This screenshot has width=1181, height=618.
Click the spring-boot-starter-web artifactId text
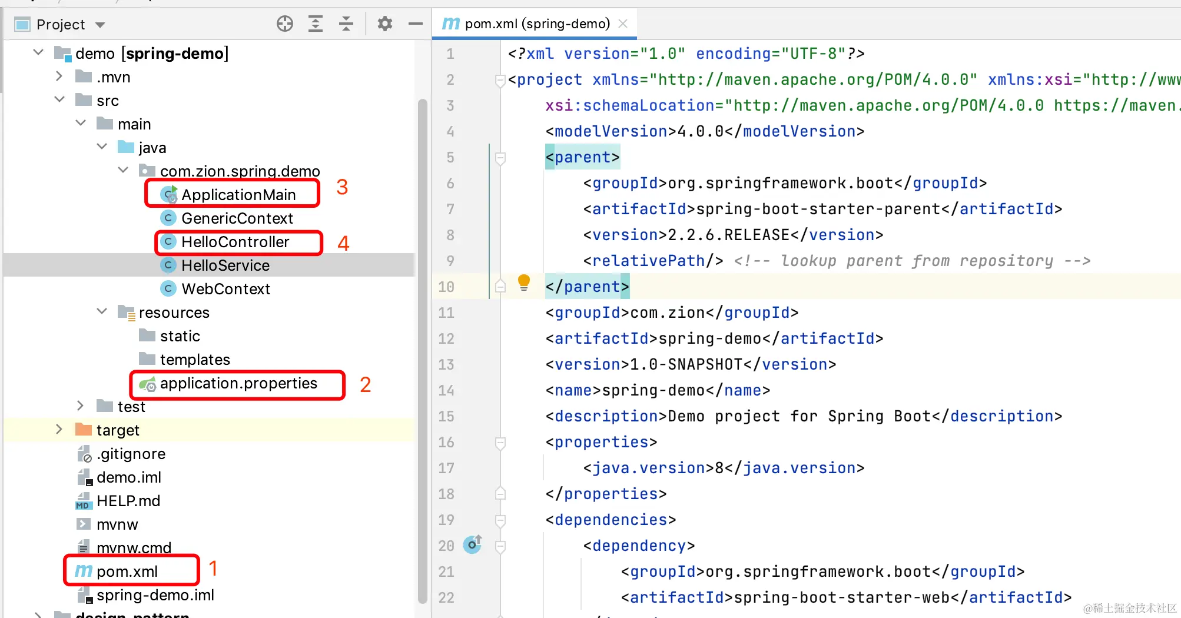(x=842, y=597)
